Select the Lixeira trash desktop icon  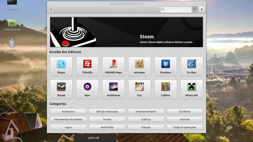pos(12,45)
